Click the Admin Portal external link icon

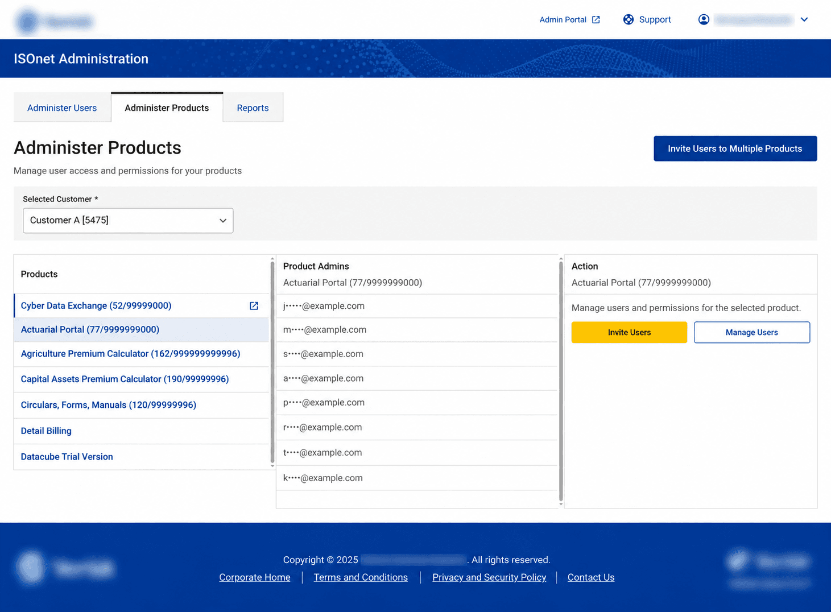click(x=596, y=20)
